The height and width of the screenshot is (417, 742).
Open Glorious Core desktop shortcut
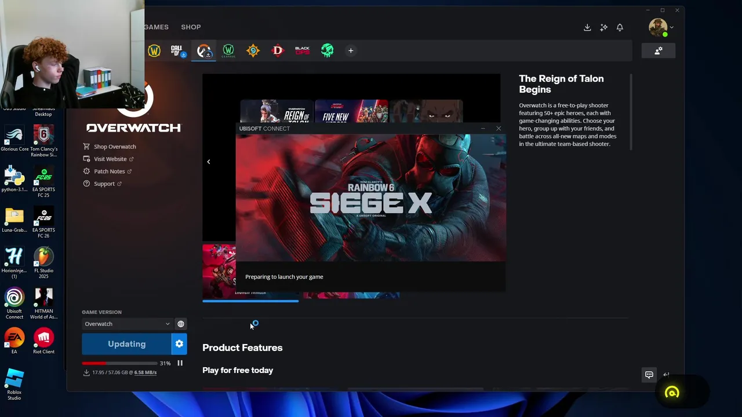(14, 138)
